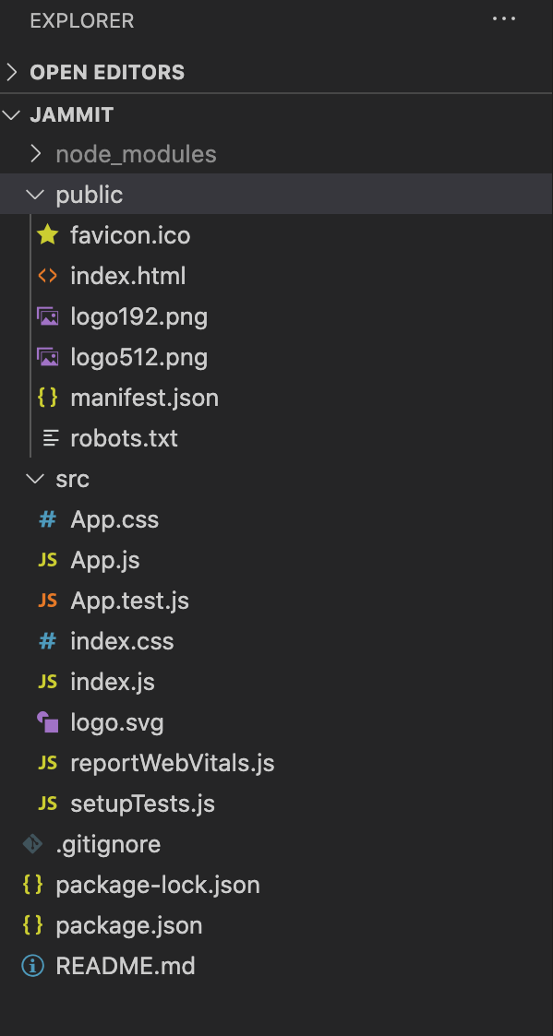The image size is (553, 1036).
Task: Collapse the JAMMIT workspace section
Action: coord(10,114)
